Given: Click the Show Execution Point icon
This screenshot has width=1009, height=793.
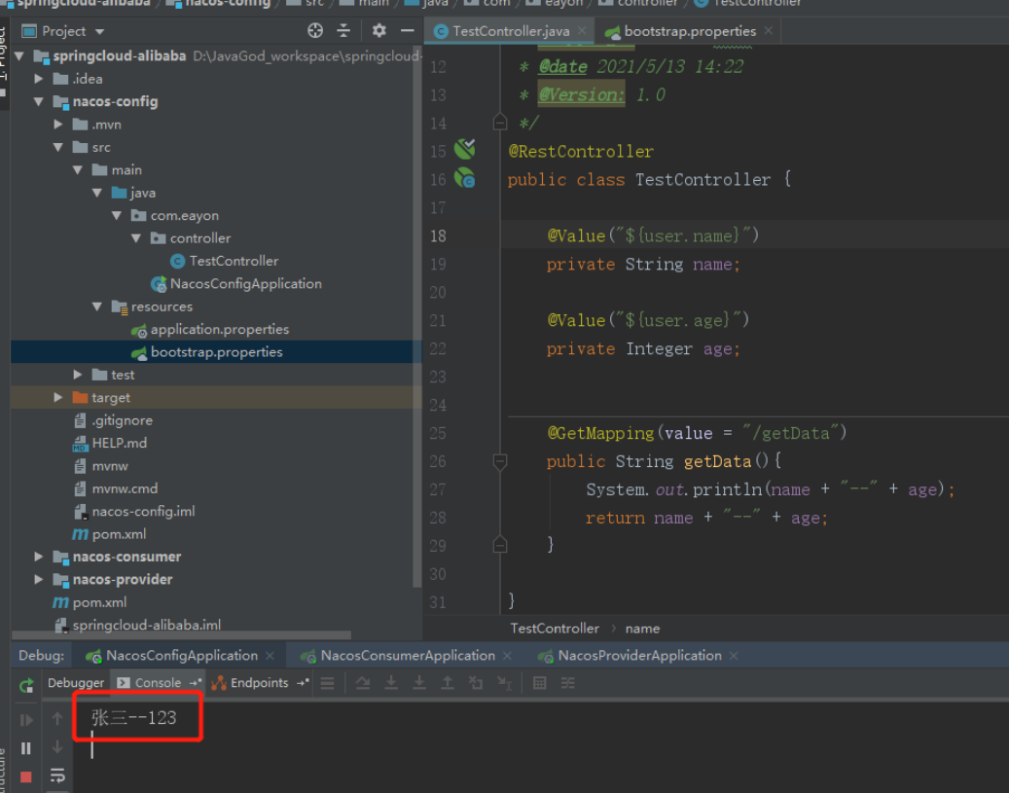Looking at the screenshot, I should tap(328, 683).
